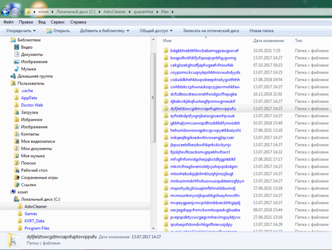Select the quarantine breadcrumb in the address bar
Image resolution: width=332 pixels, height=250 pixels.
pyautogui.click(x=143, y=12)
